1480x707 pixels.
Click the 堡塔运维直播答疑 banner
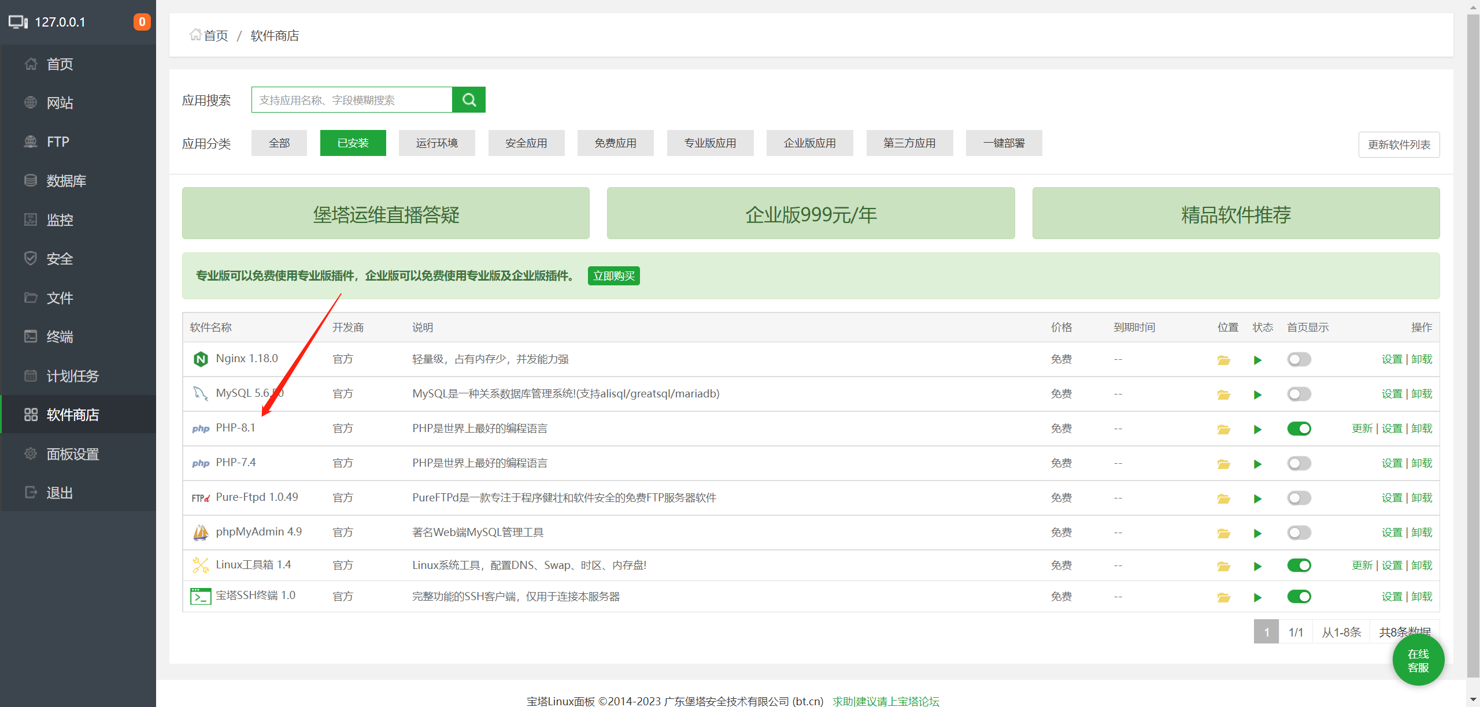(x=386, y=213)
